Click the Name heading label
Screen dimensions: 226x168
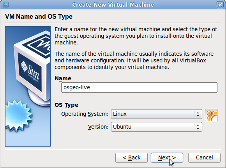coord(63,78)
